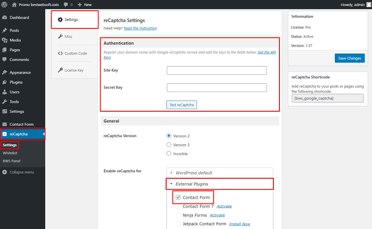Click the key icon of License Key tab
This screenshot has height=229, width=372.
point(60,70)
